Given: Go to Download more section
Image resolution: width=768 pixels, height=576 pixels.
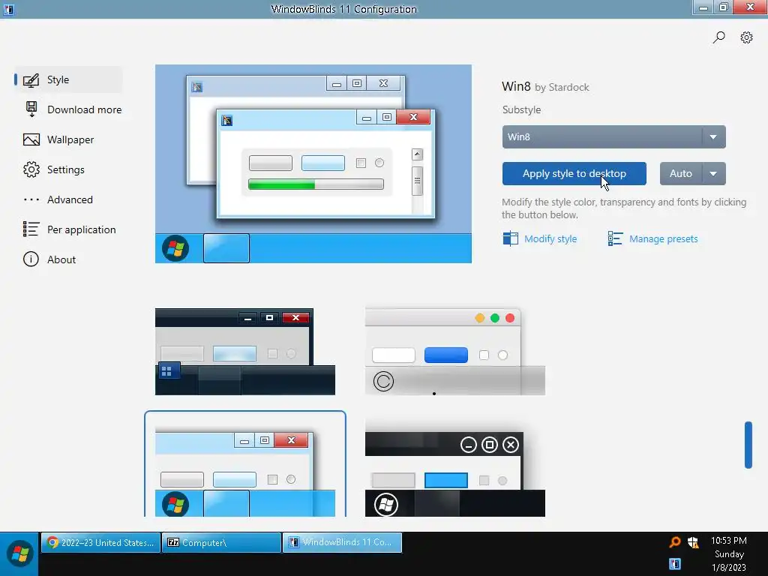Looking at the screenshot, I should point(73,109).
